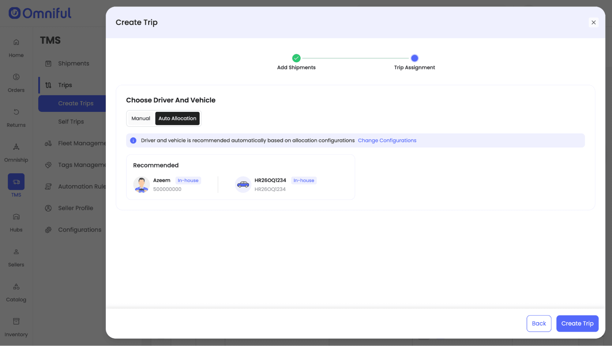Open Self Trips submenu item

coord(71,122)
